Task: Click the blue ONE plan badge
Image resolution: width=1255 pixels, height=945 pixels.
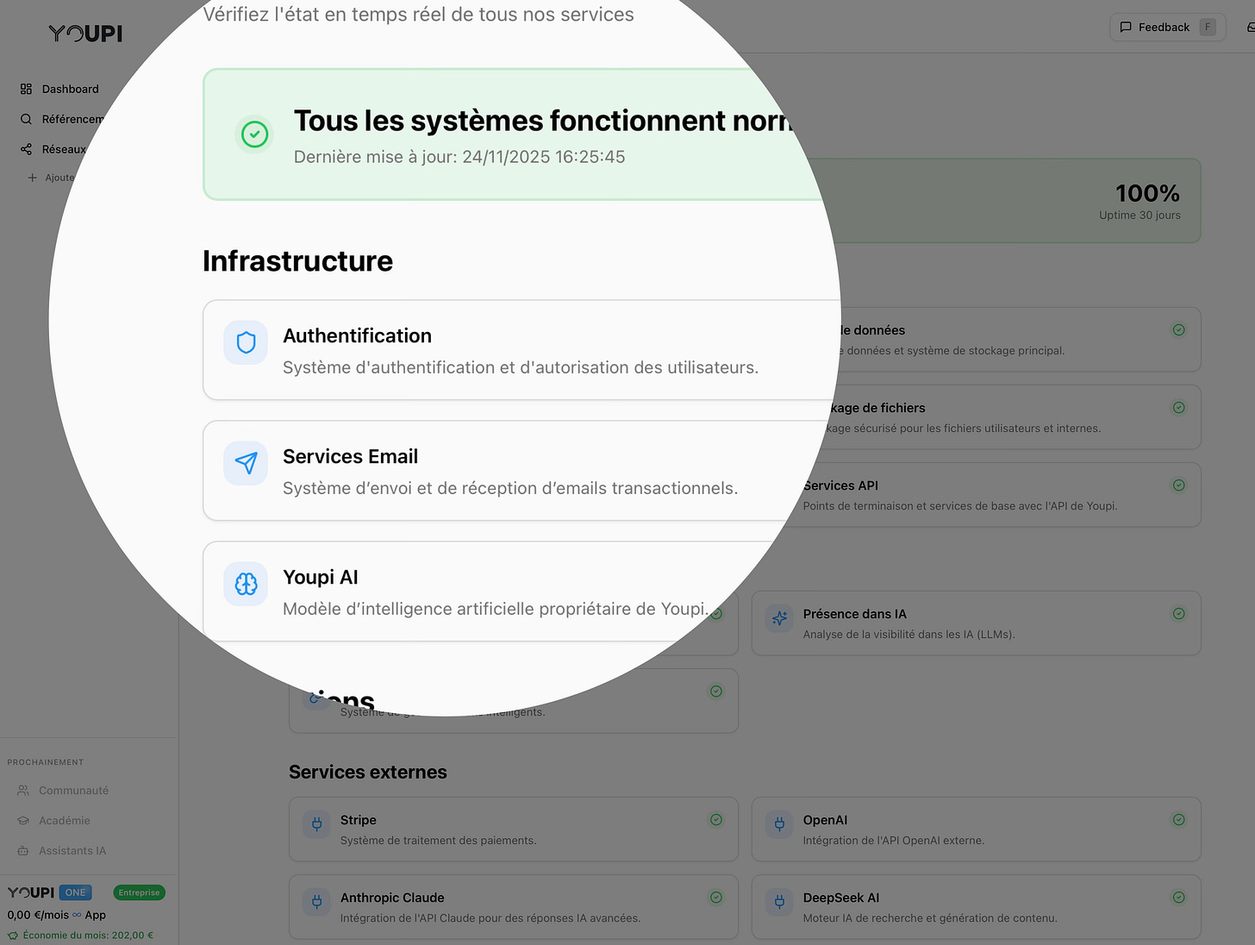Action: 76,892
